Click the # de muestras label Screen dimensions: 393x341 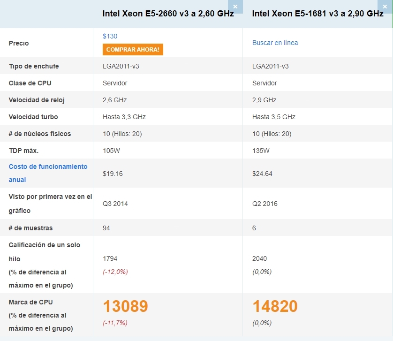click(x=30, y=228)
